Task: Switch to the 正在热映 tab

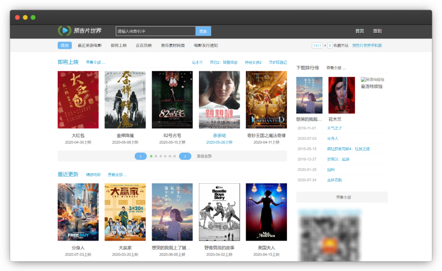Action: pos(144,45)
